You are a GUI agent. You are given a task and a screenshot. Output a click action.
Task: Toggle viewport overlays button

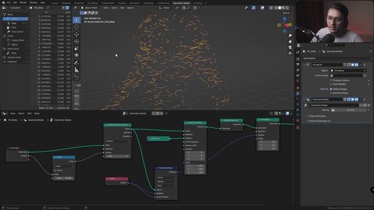point(262,8)
